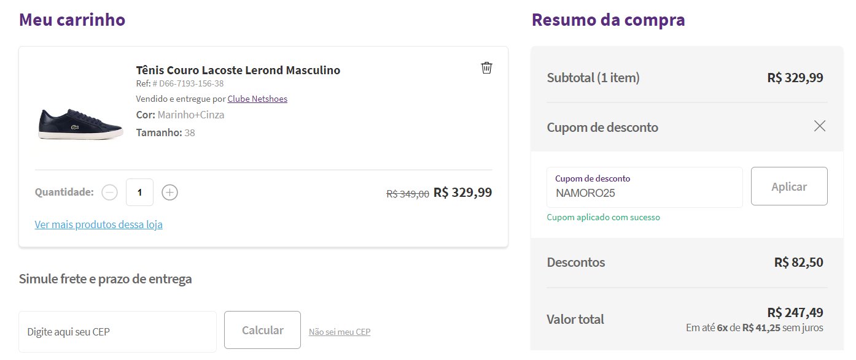
Task: Open the Tênis Couro Lacoste Lerond Masculino title
Action: 238,70
